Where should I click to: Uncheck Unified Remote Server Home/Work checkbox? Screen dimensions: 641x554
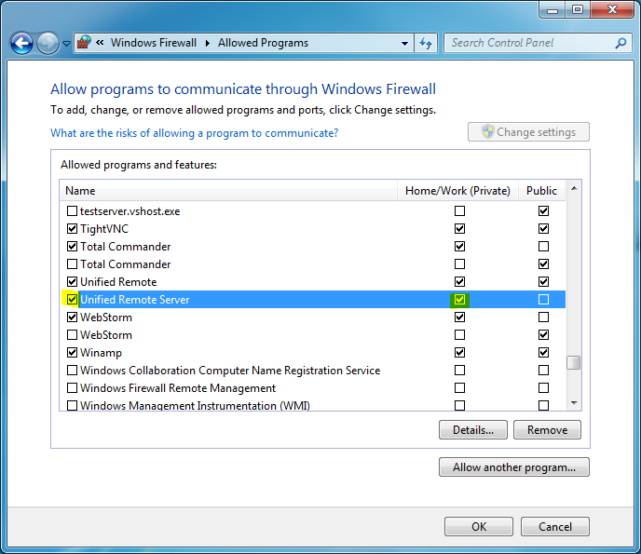[459, 299]
